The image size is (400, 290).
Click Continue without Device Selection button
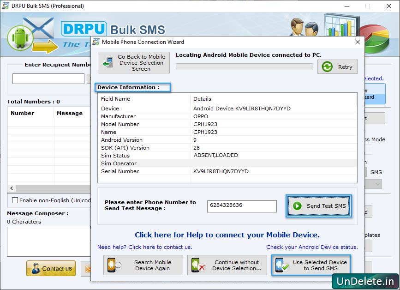[x=227, y=265]
